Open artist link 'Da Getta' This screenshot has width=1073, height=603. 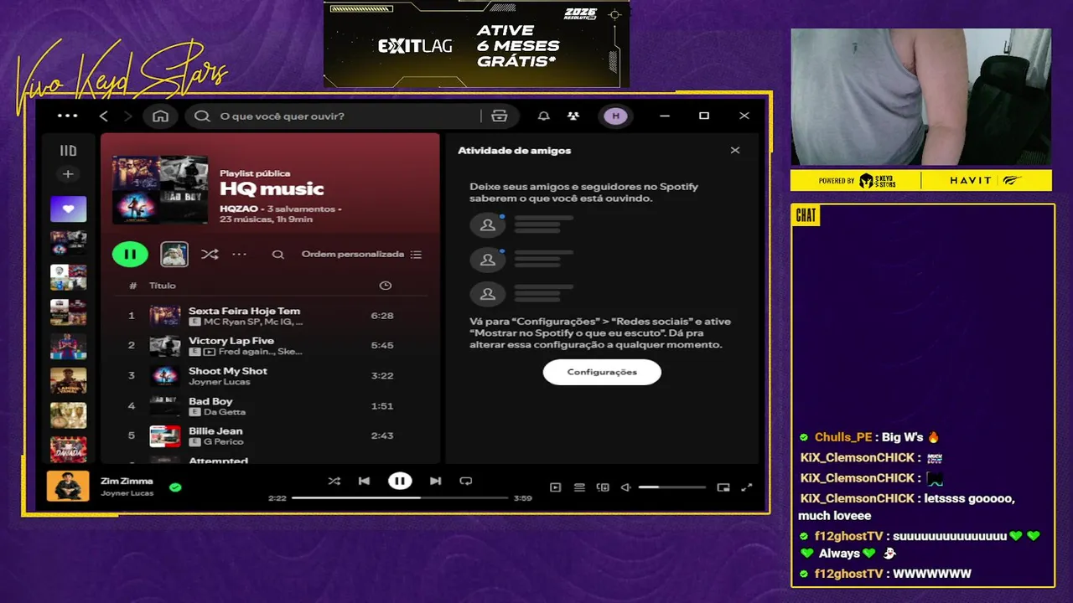coord(225,412)
